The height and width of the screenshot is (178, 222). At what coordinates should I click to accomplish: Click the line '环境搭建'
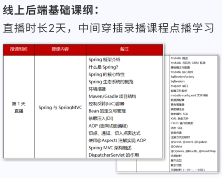97,89
